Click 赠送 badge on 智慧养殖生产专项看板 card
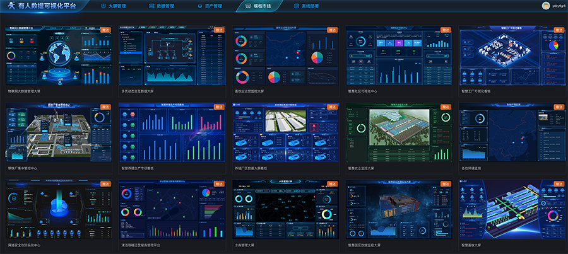568x254 pixels. point(220,107)
